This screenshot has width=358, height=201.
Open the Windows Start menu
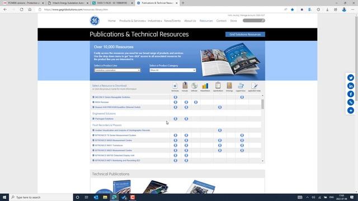(4, 197)
